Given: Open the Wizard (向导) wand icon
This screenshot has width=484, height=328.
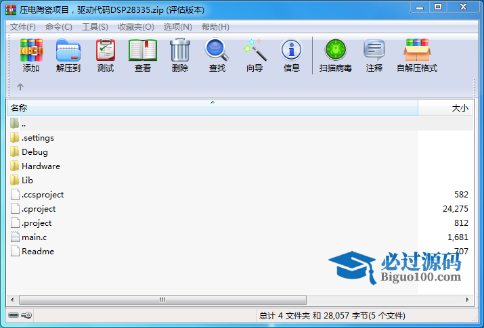Looking at the screenshot, I should tap(255, 49).
